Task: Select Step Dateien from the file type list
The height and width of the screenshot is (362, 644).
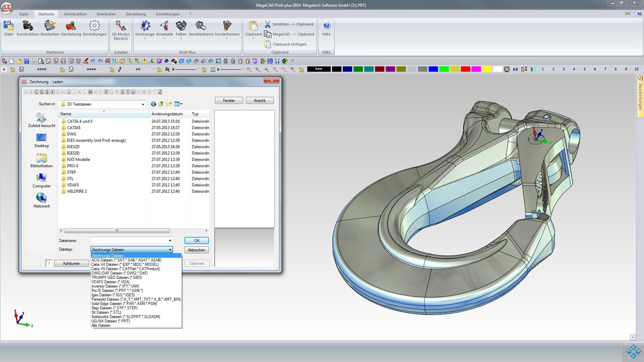Action: (114, 308)
